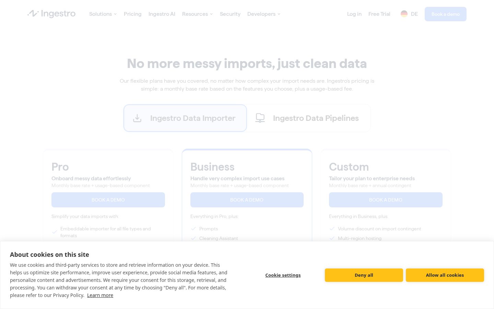Expand the Resources dropdown

pos(197,14)
